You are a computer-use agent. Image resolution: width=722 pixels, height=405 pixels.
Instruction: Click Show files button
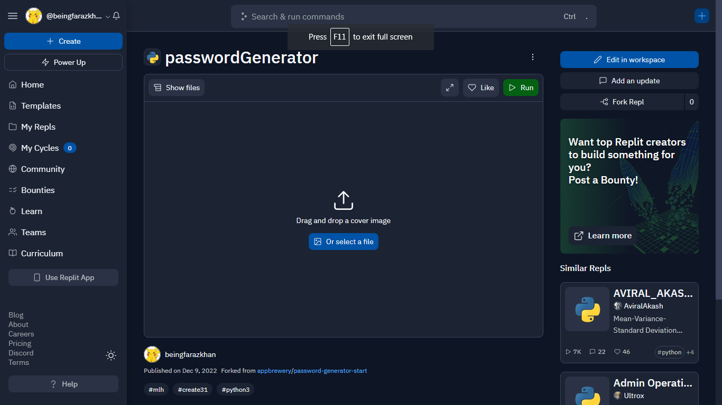[177, 88]
